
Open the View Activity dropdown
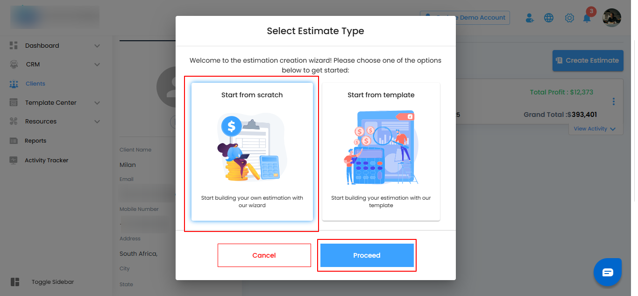595,129
